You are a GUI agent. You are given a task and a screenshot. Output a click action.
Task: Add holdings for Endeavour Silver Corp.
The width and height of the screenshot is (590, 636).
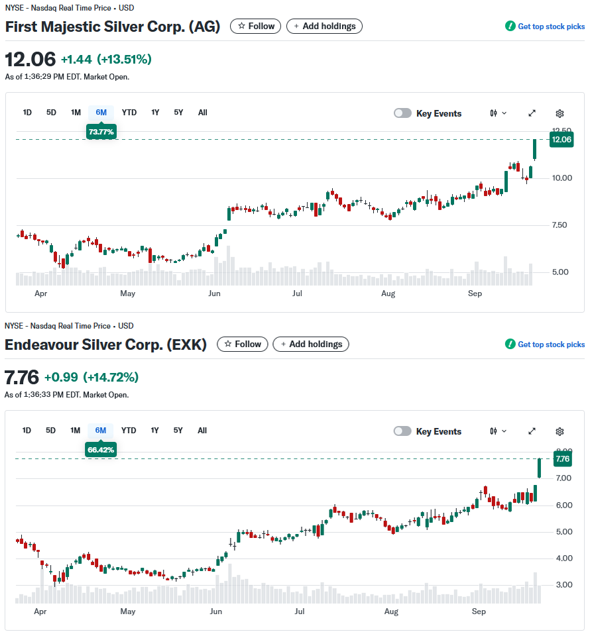(x=311, y=344)
